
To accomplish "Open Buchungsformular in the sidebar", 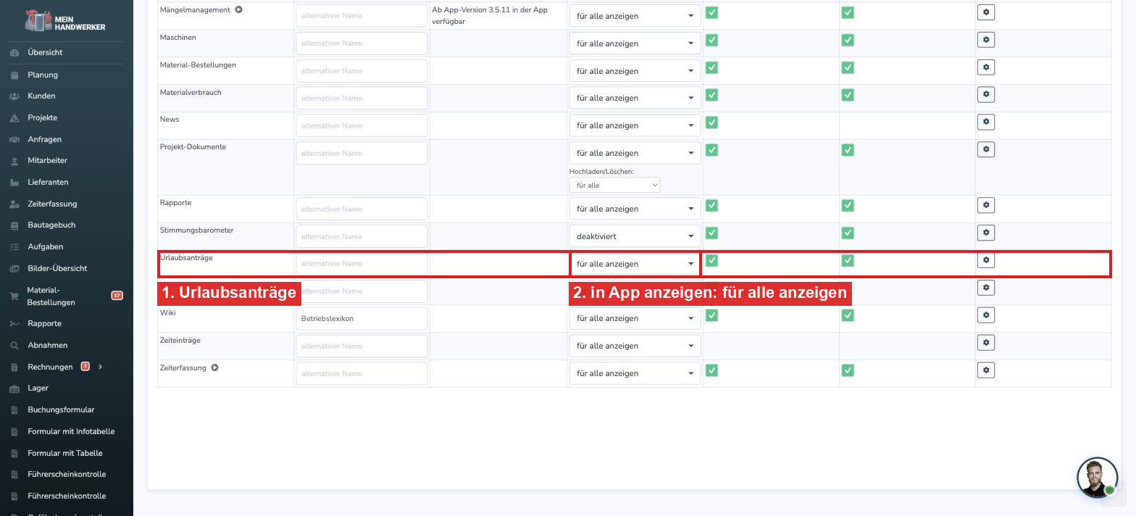I will click(61, 409).
